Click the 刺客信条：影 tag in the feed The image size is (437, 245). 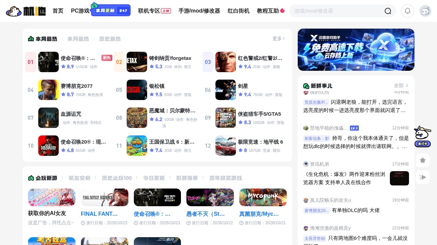click(316, 138)
